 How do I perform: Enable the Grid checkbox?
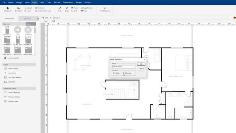click(x=72, y=11)
